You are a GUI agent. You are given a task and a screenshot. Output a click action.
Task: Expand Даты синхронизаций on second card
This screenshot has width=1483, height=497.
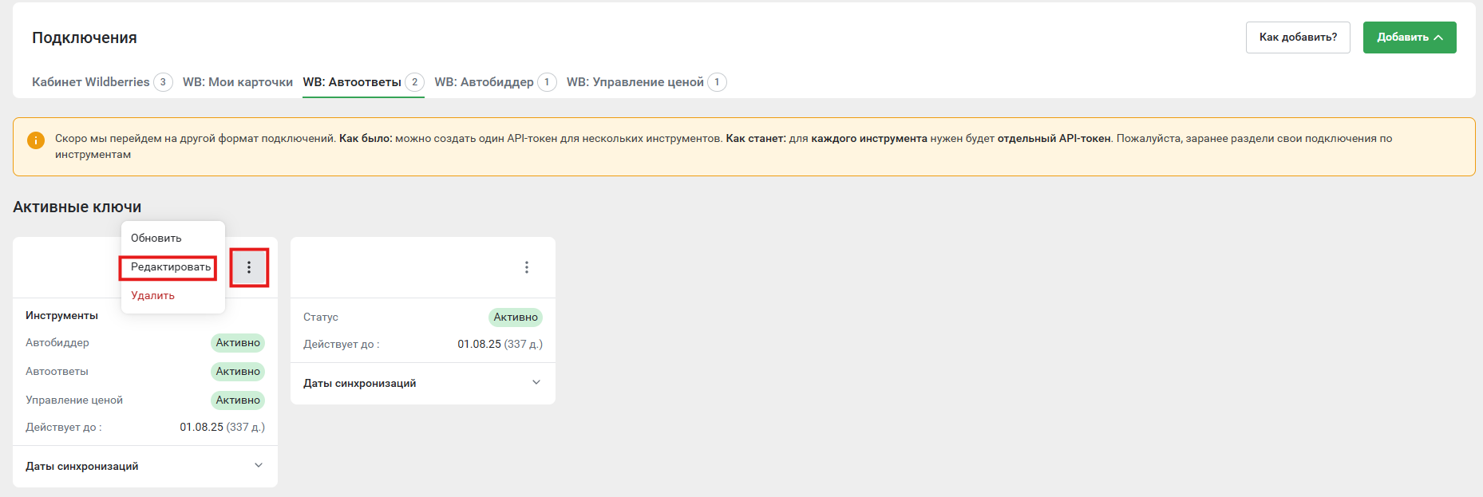click(423, 383)
